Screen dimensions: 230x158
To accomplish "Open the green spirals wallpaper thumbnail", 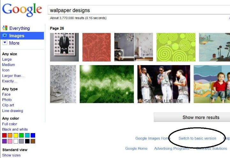I will click(x=176, y=47).
